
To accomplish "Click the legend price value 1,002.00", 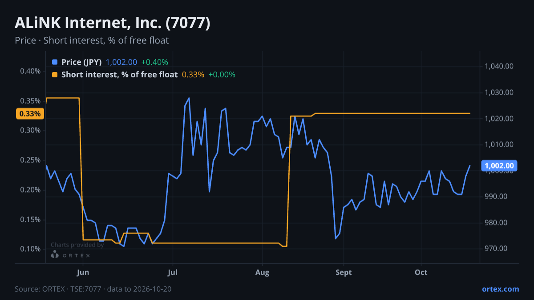I will [x=121, y=62].
